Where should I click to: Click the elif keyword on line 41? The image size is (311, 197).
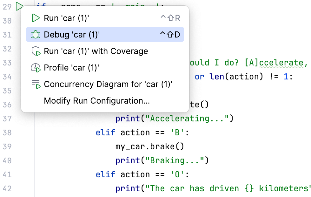(105, 174)
